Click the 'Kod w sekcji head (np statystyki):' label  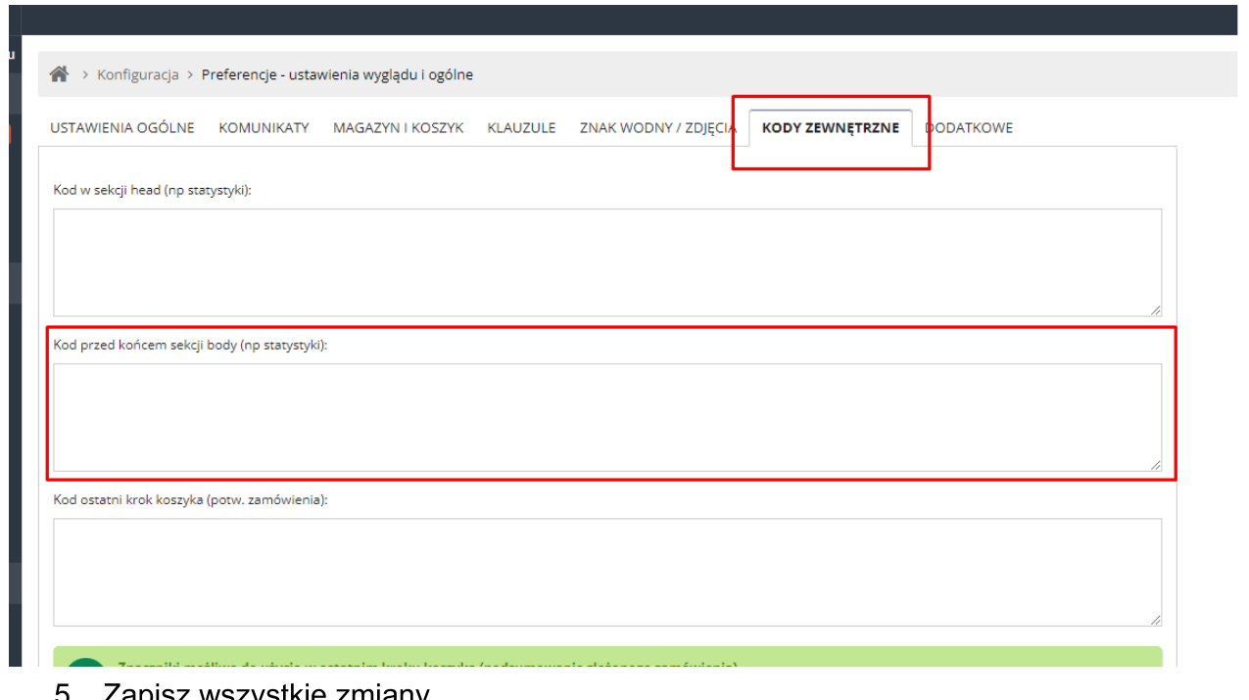coord(152,190)
